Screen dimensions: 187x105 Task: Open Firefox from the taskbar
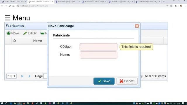point(24,103)
